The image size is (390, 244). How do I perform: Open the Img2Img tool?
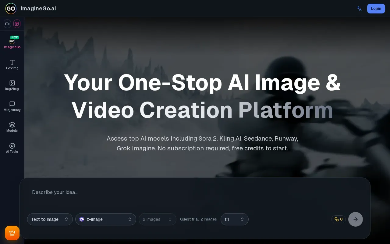(12, 85)
